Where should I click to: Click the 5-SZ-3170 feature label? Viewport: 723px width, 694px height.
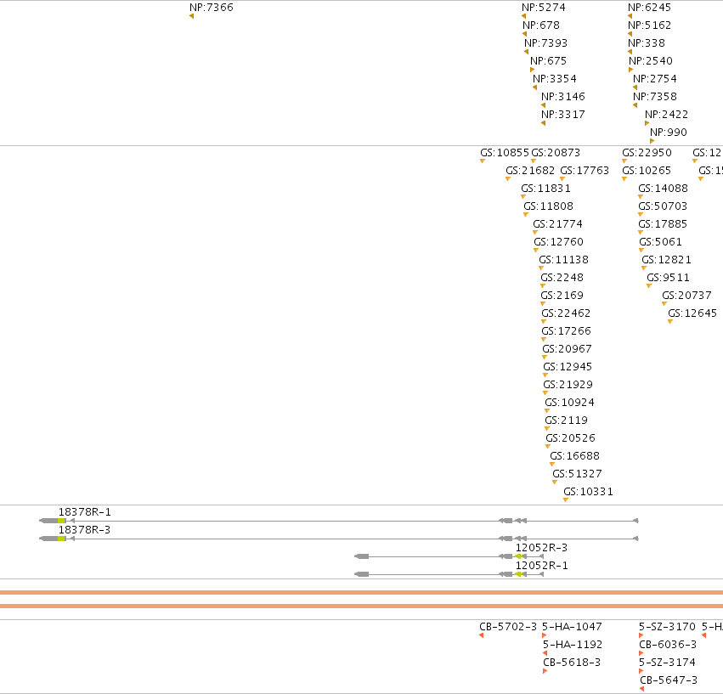[x=667, y=627]
